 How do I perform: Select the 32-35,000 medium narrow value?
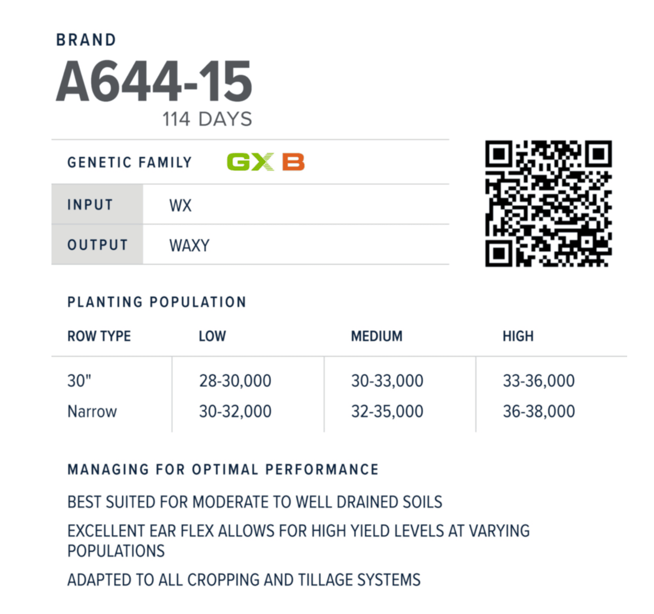coord(387,411)
